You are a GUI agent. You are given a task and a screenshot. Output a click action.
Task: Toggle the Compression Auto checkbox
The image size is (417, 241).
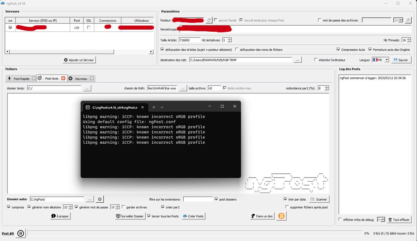[338, 50]
